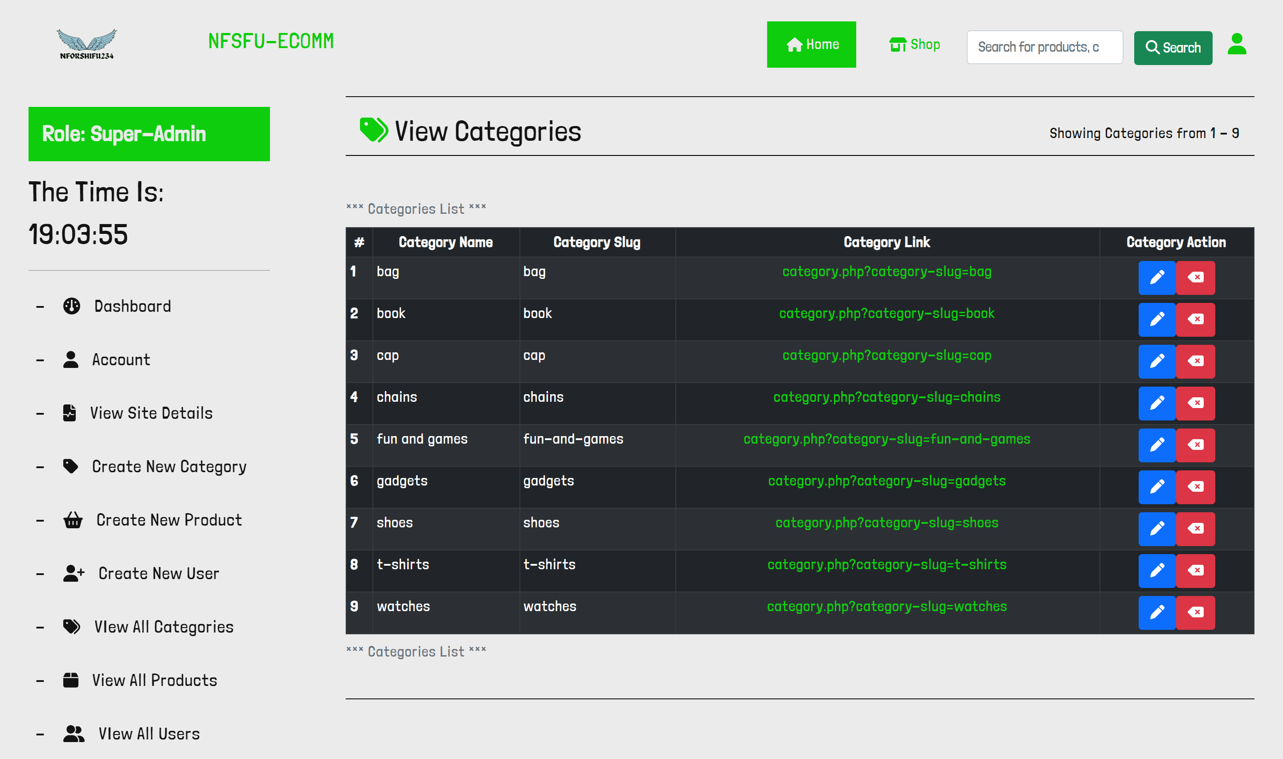The image size is (1283, 759).
Task: Go to Create New Category
Action: click(169, 467)
